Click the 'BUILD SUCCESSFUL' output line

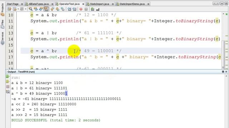[56, 120]
